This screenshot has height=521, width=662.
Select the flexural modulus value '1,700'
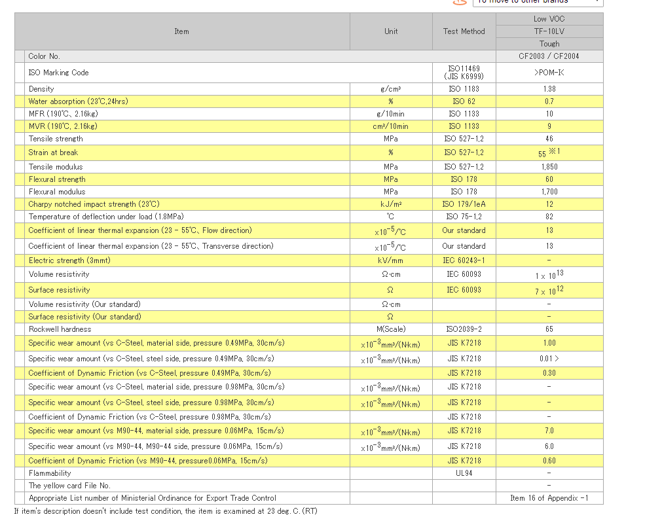(549, 192)
